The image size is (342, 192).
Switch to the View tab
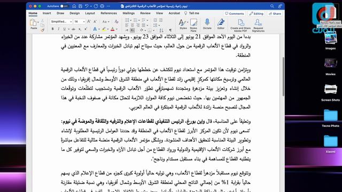159,13
